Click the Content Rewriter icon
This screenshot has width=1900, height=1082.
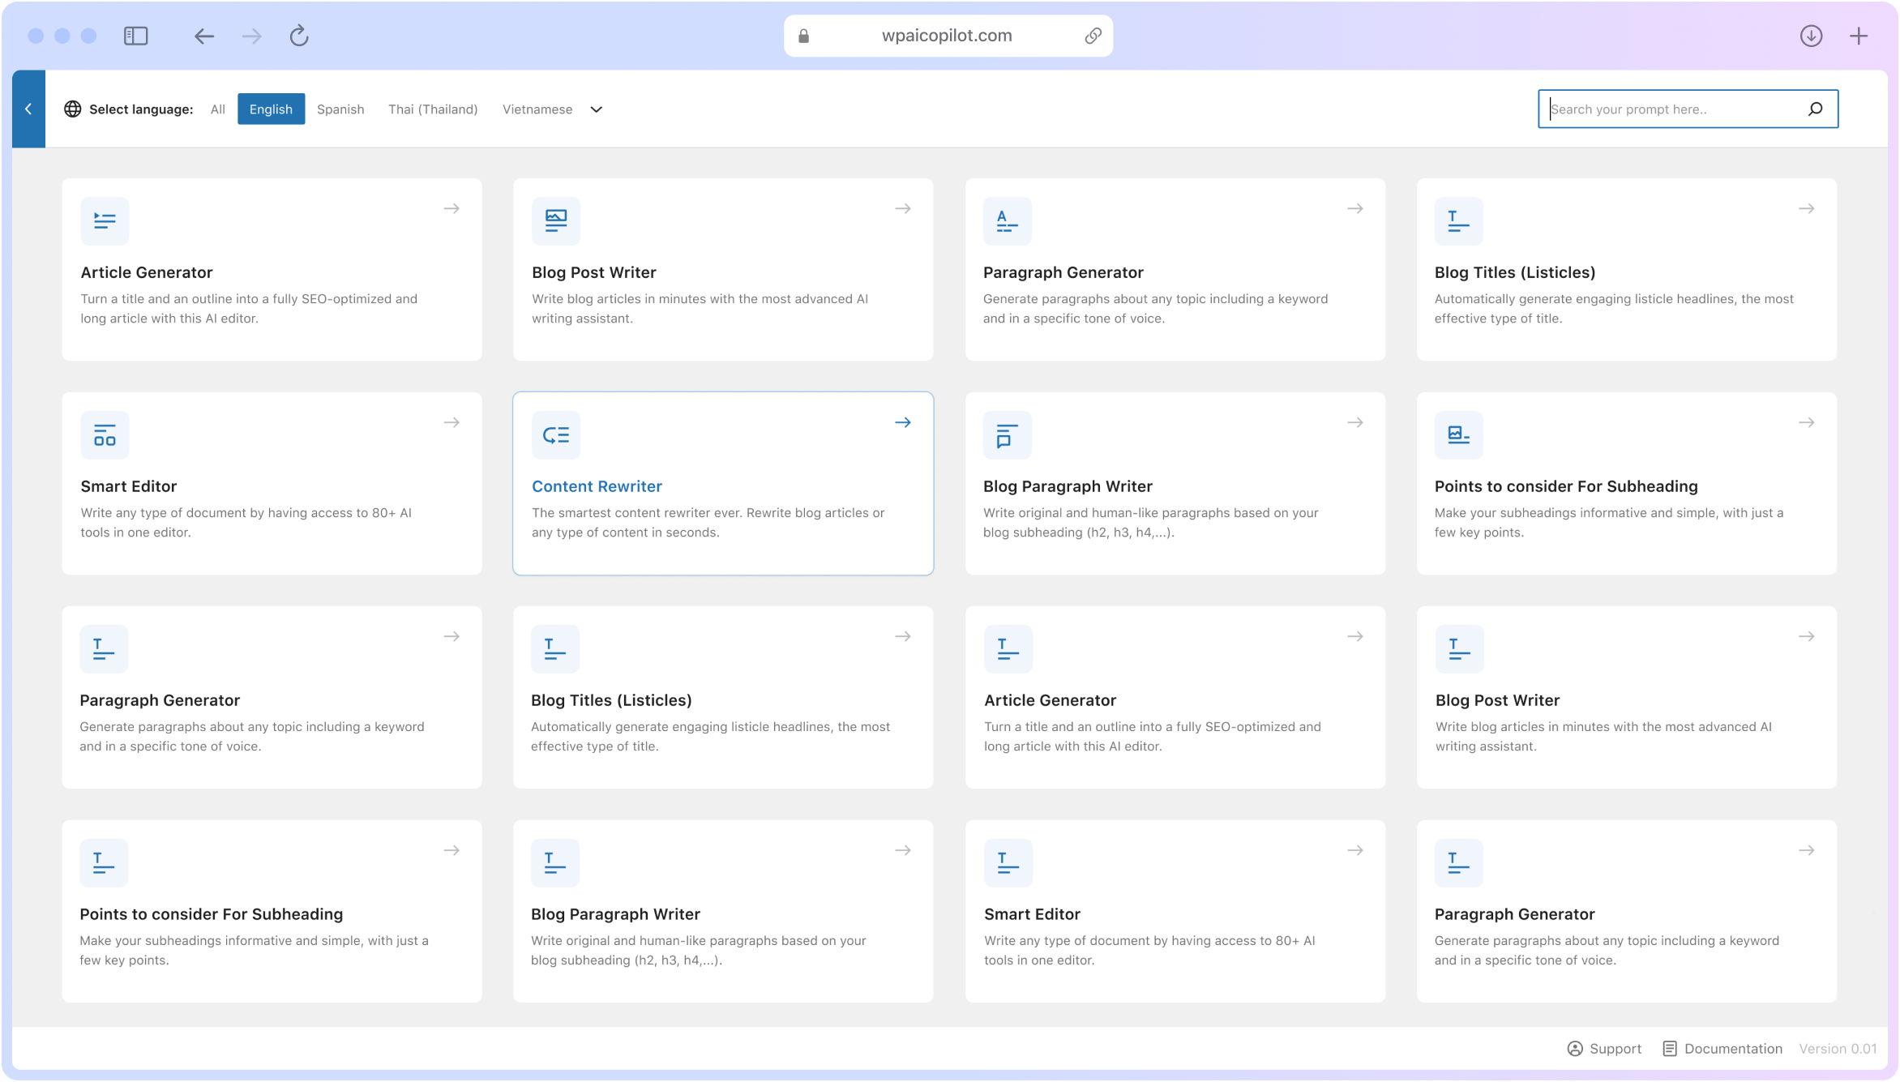tap(556, 434)
